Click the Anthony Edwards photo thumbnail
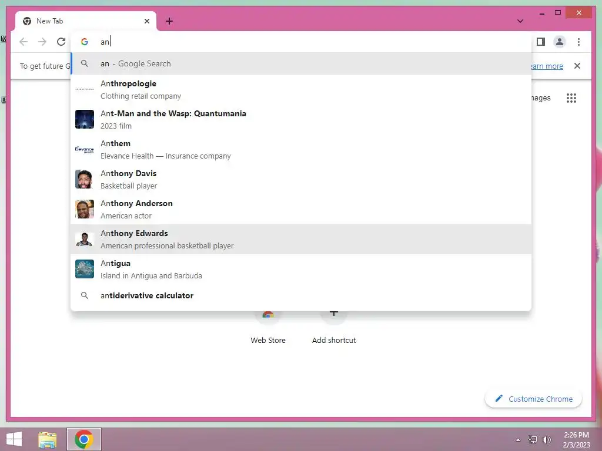The height and width of the screenshot is (451, 602). pos(85,240)
